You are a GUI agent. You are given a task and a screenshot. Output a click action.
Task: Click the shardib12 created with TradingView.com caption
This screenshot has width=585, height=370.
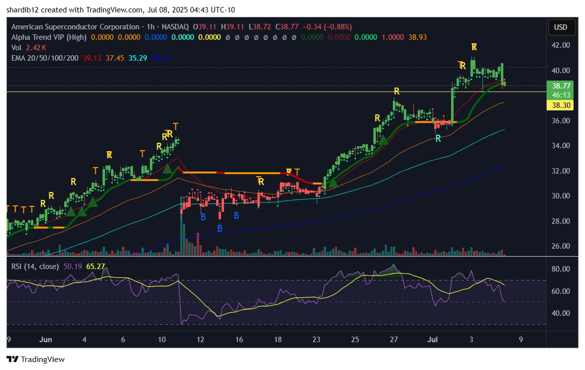[121, 10]
